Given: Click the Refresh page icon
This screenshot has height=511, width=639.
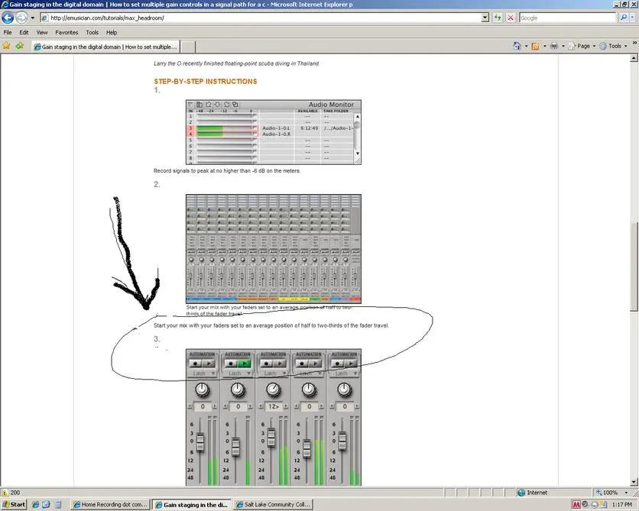Looking at the screenshot, I should tap(498, 18).
